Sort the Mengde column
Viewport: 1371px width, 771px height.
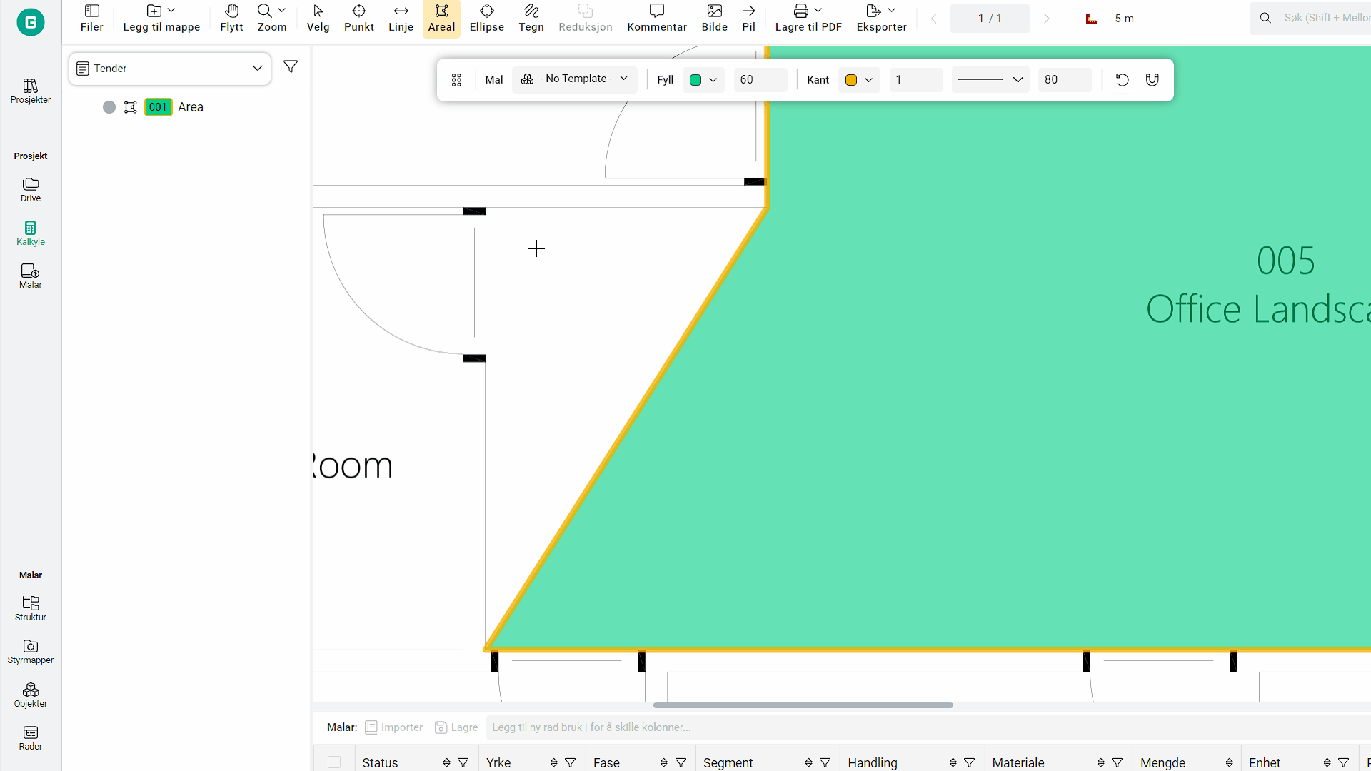coord(1229,762)
